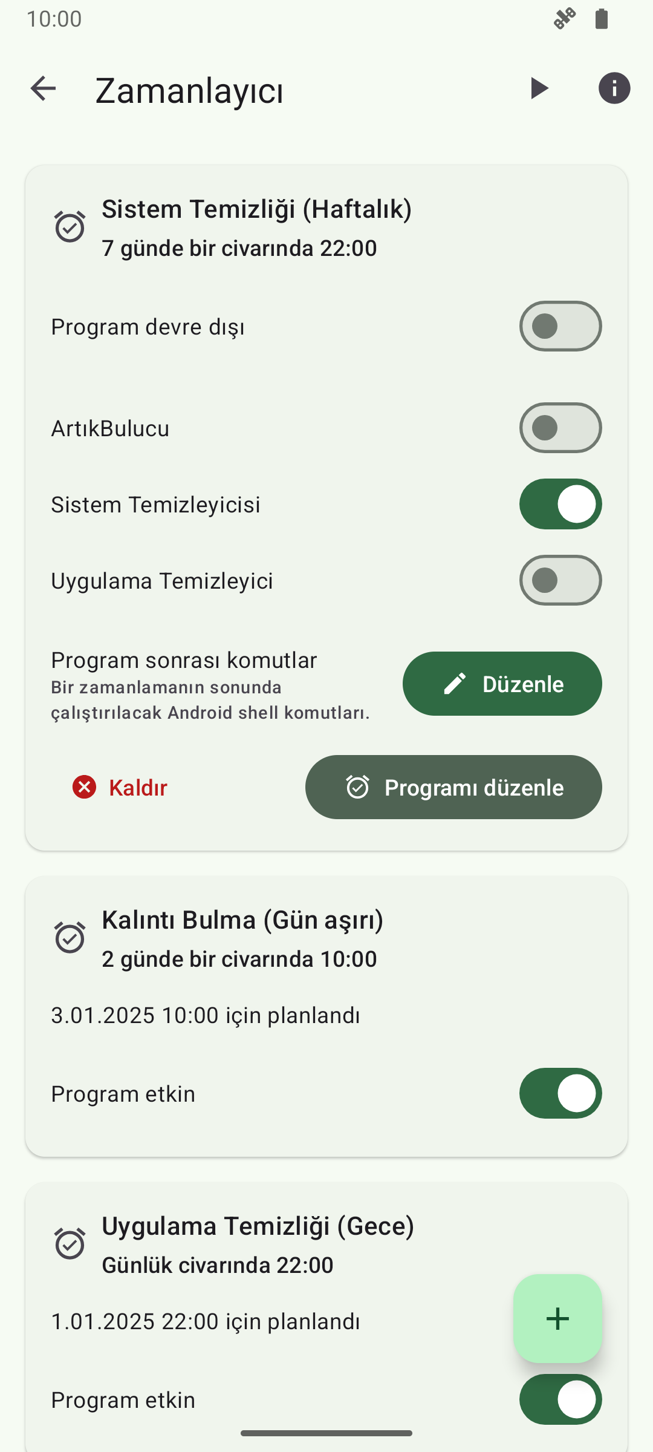653x1452 pixels.
Task: Go back using the arrow icon
Action: (43, 89)
